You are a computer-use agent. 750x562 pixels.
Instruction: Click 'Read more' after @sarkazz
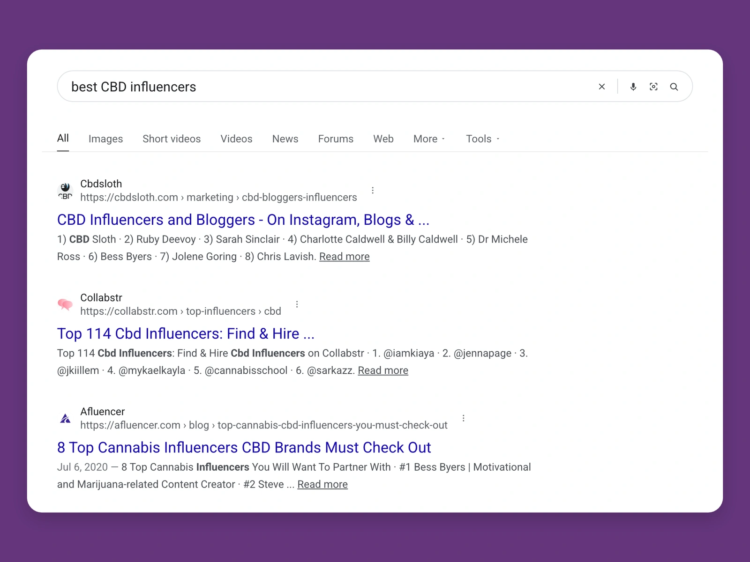(383, 370)
